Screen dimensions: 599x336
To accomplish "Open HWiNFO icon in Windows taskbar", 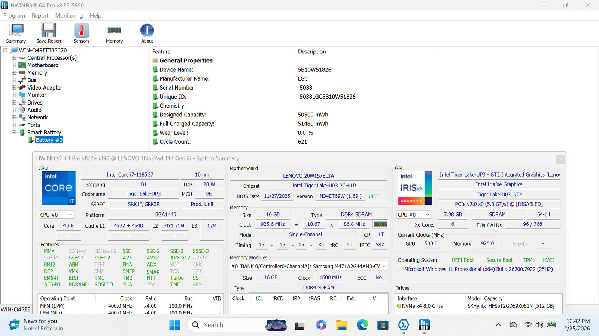I will pos(424,325).
